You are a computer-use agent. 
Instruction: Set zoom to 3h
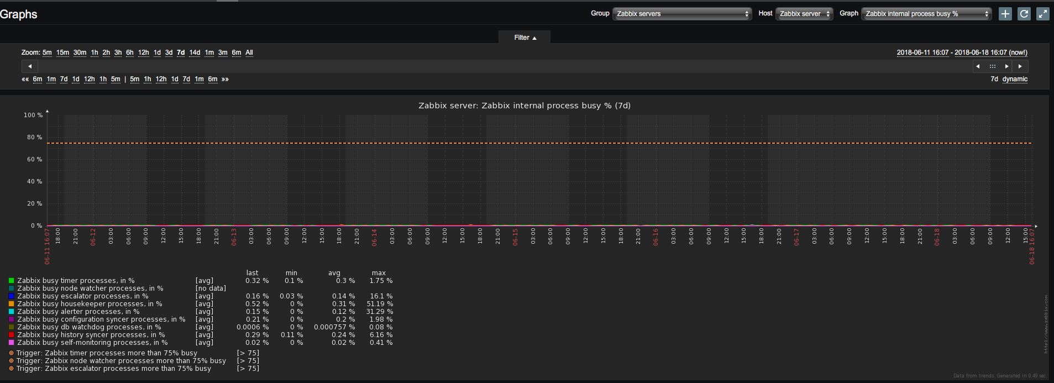(118, 53)
